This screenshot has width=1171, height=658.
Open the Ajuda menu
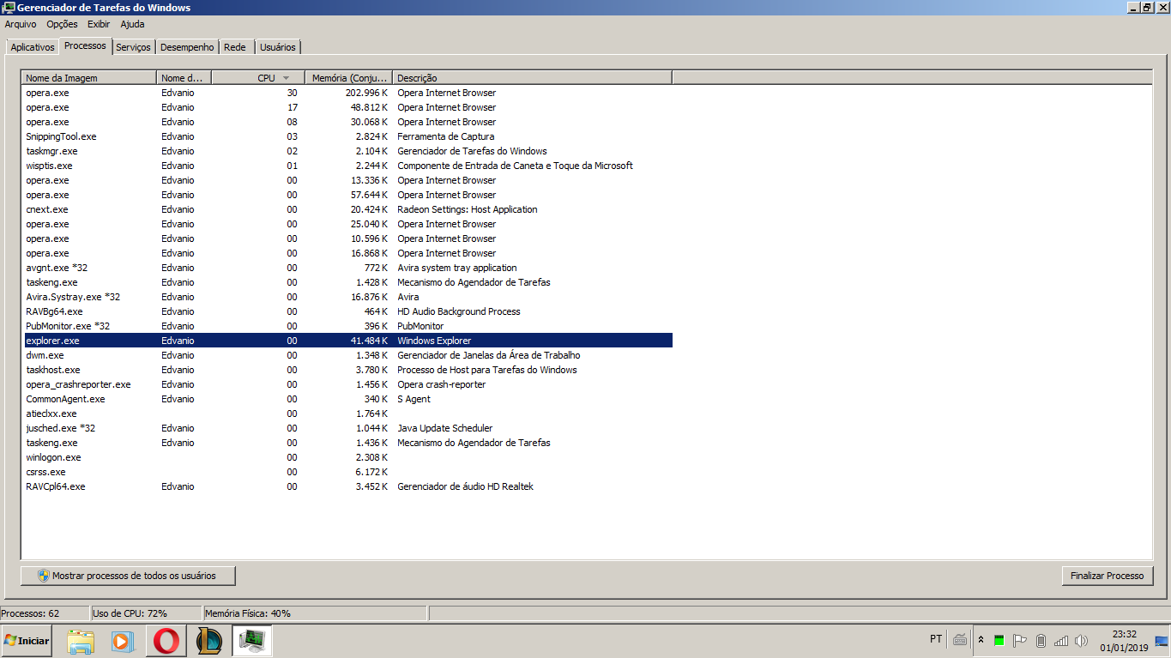coord(132,24)
